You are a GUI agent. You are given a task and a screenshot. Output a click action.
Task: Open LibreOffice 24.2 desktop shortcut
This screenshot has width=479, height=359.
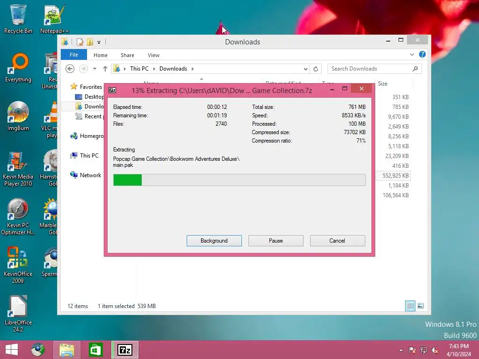click(x=18, y=314)
